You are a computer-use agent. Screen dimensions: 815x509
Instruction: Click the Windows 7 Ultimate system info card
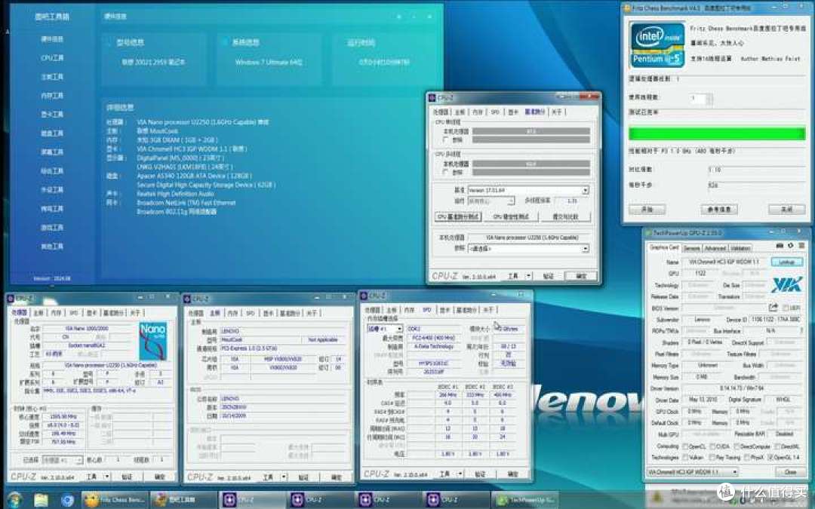click(x=269, y=59)
